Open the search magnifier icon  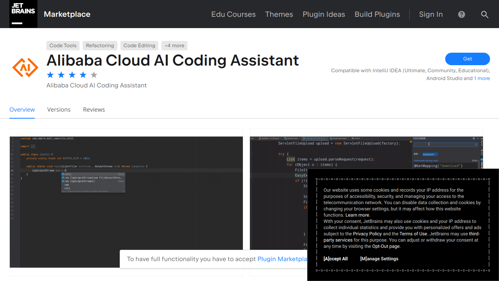tap(485, 14)
